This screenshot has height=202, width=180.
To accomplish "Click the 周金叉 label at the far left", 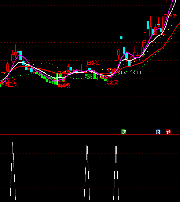I will click(x=11, y=84).
